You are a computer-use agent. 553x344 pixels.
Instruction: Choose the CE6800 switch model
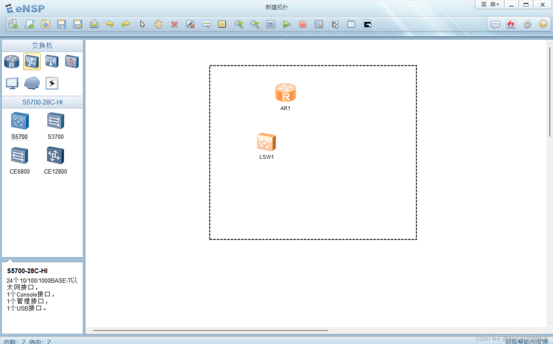[x=19, y=160]
